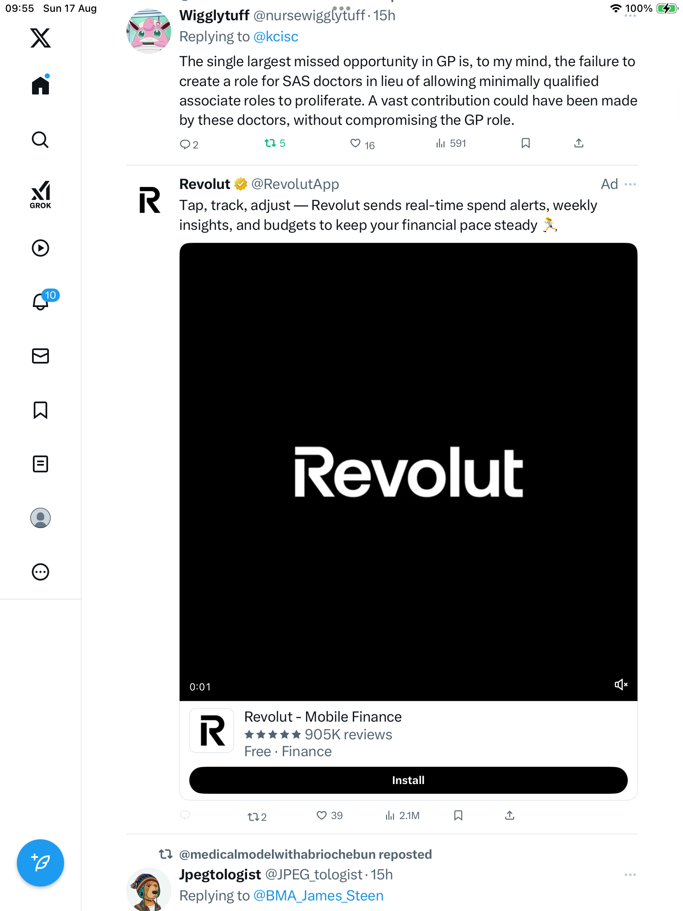Go to the Home timeline
The height and width of the screenshot is (911, 683).
[40, 86]
